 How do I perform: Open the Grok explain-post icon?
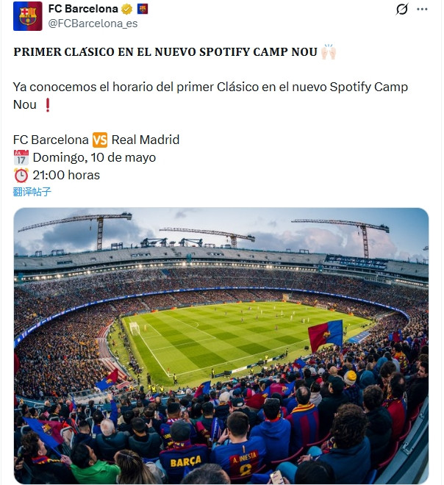tap(401, 10)
